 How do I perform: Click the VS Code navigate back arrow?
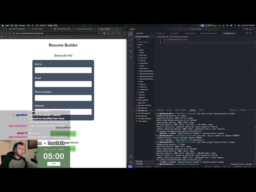[165, 29]
